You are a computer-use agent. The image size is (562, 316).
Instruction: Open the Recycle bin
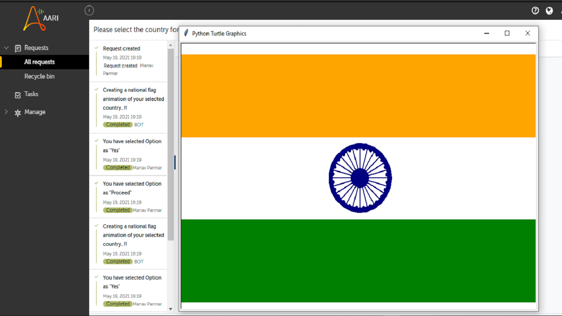pos(40,76)
